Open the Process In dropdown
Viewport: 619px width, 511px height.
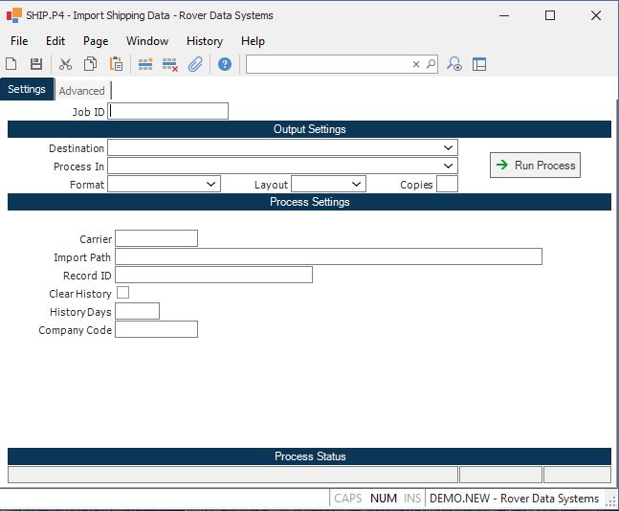[x=449, y=167]
